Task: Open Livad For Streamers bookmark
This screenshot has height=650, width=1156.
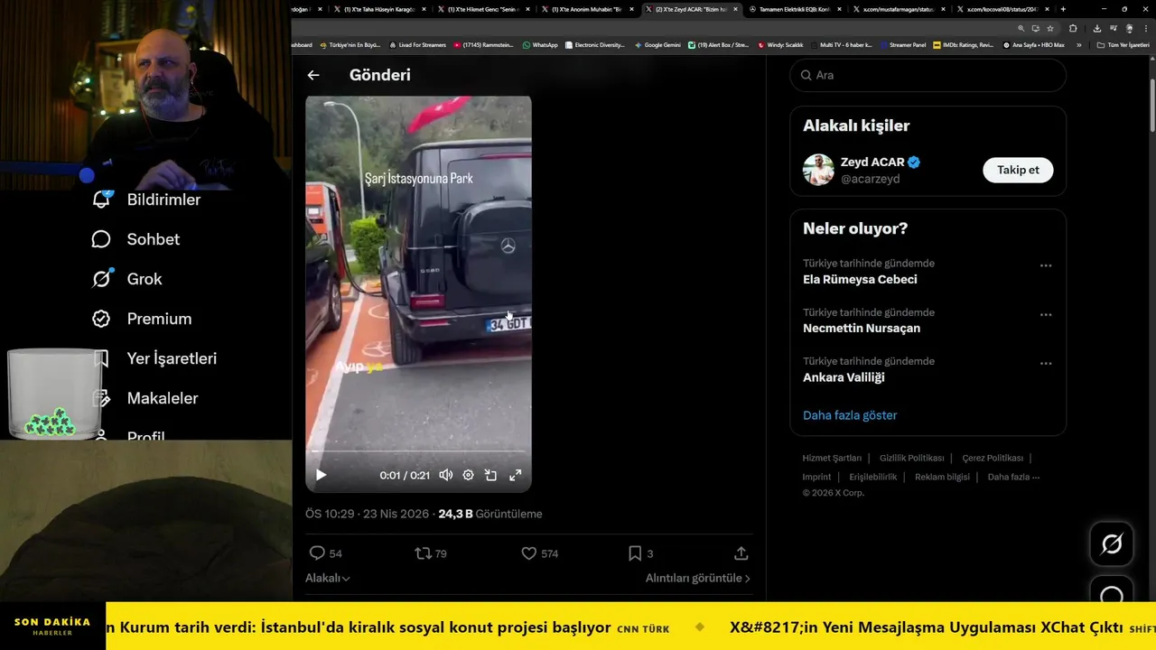Action: tap(417, 44)
